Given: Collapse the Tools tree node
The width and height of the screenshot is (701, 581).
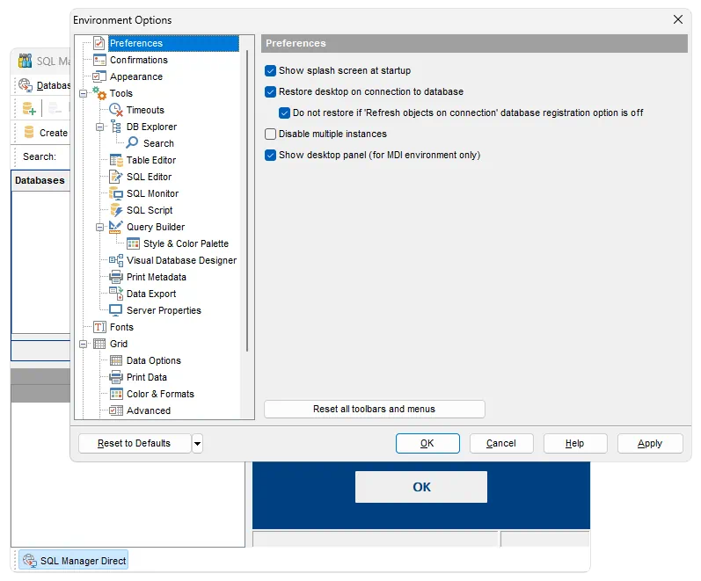Looking at the screenshot, I should click(84, 93).
